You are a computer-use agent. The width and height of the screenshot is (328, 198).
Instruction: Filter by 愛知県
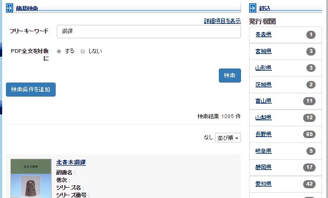tap(263, 184)
